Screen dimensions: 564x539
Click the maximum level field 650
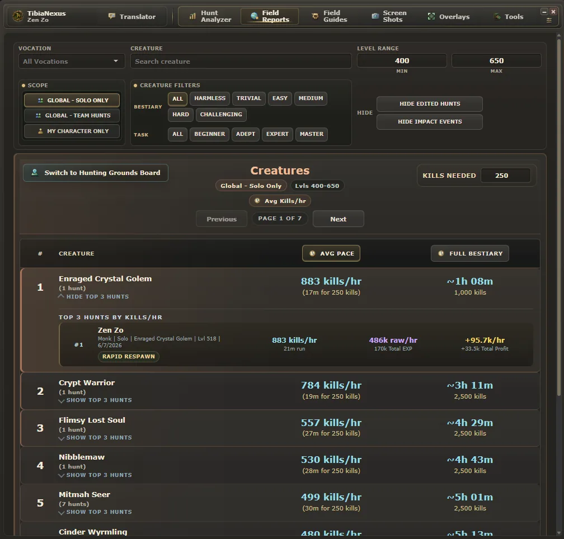[496, 61]
